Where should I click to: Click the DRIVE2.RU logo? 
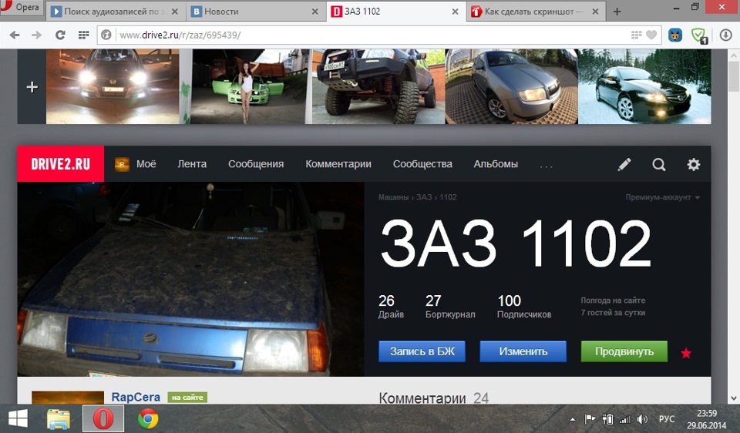60,163
